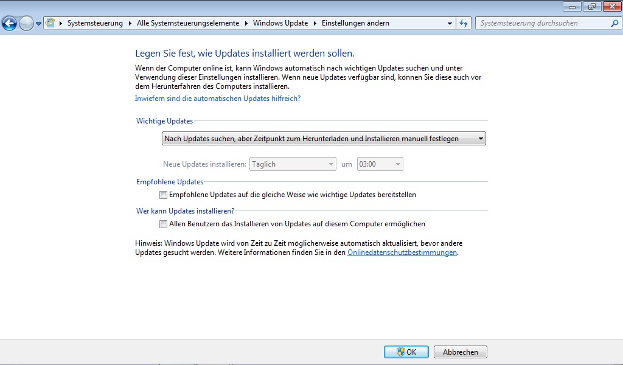Minimize the window
Viewport: 623px width, 365px height.
572,7
